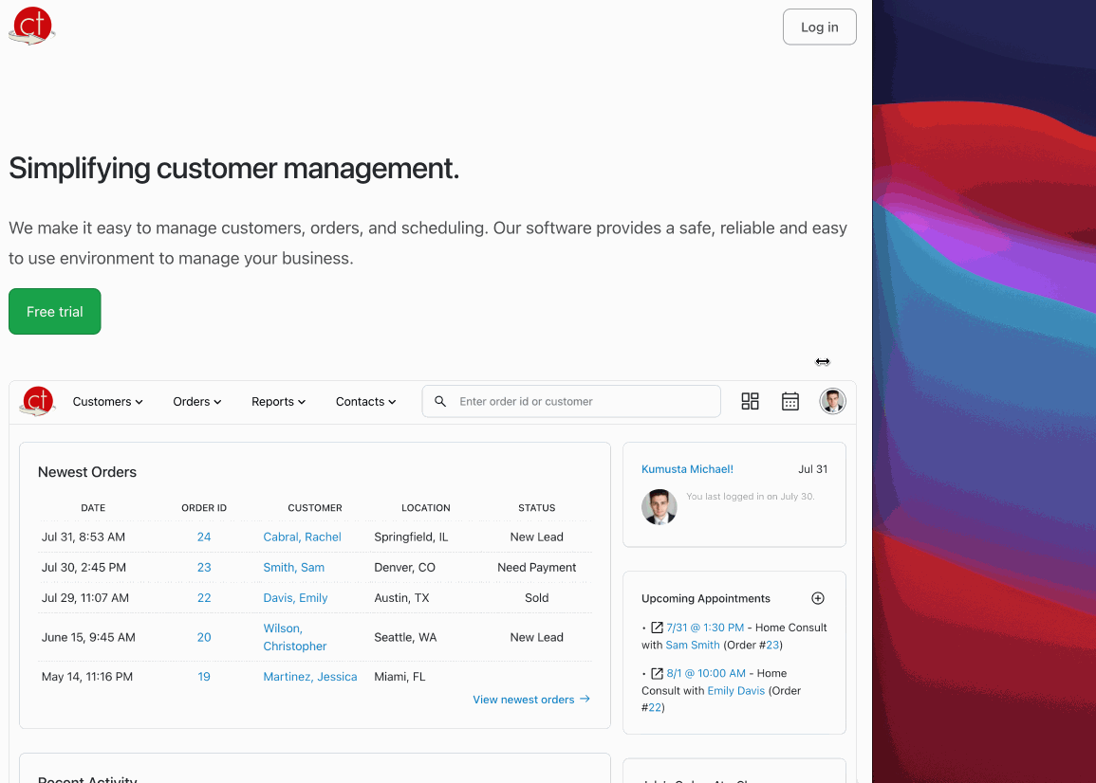Image resolution: width=1096 pixels, height=783 pixels.
Task: Start a Free trial
Action: pos(54,311)
